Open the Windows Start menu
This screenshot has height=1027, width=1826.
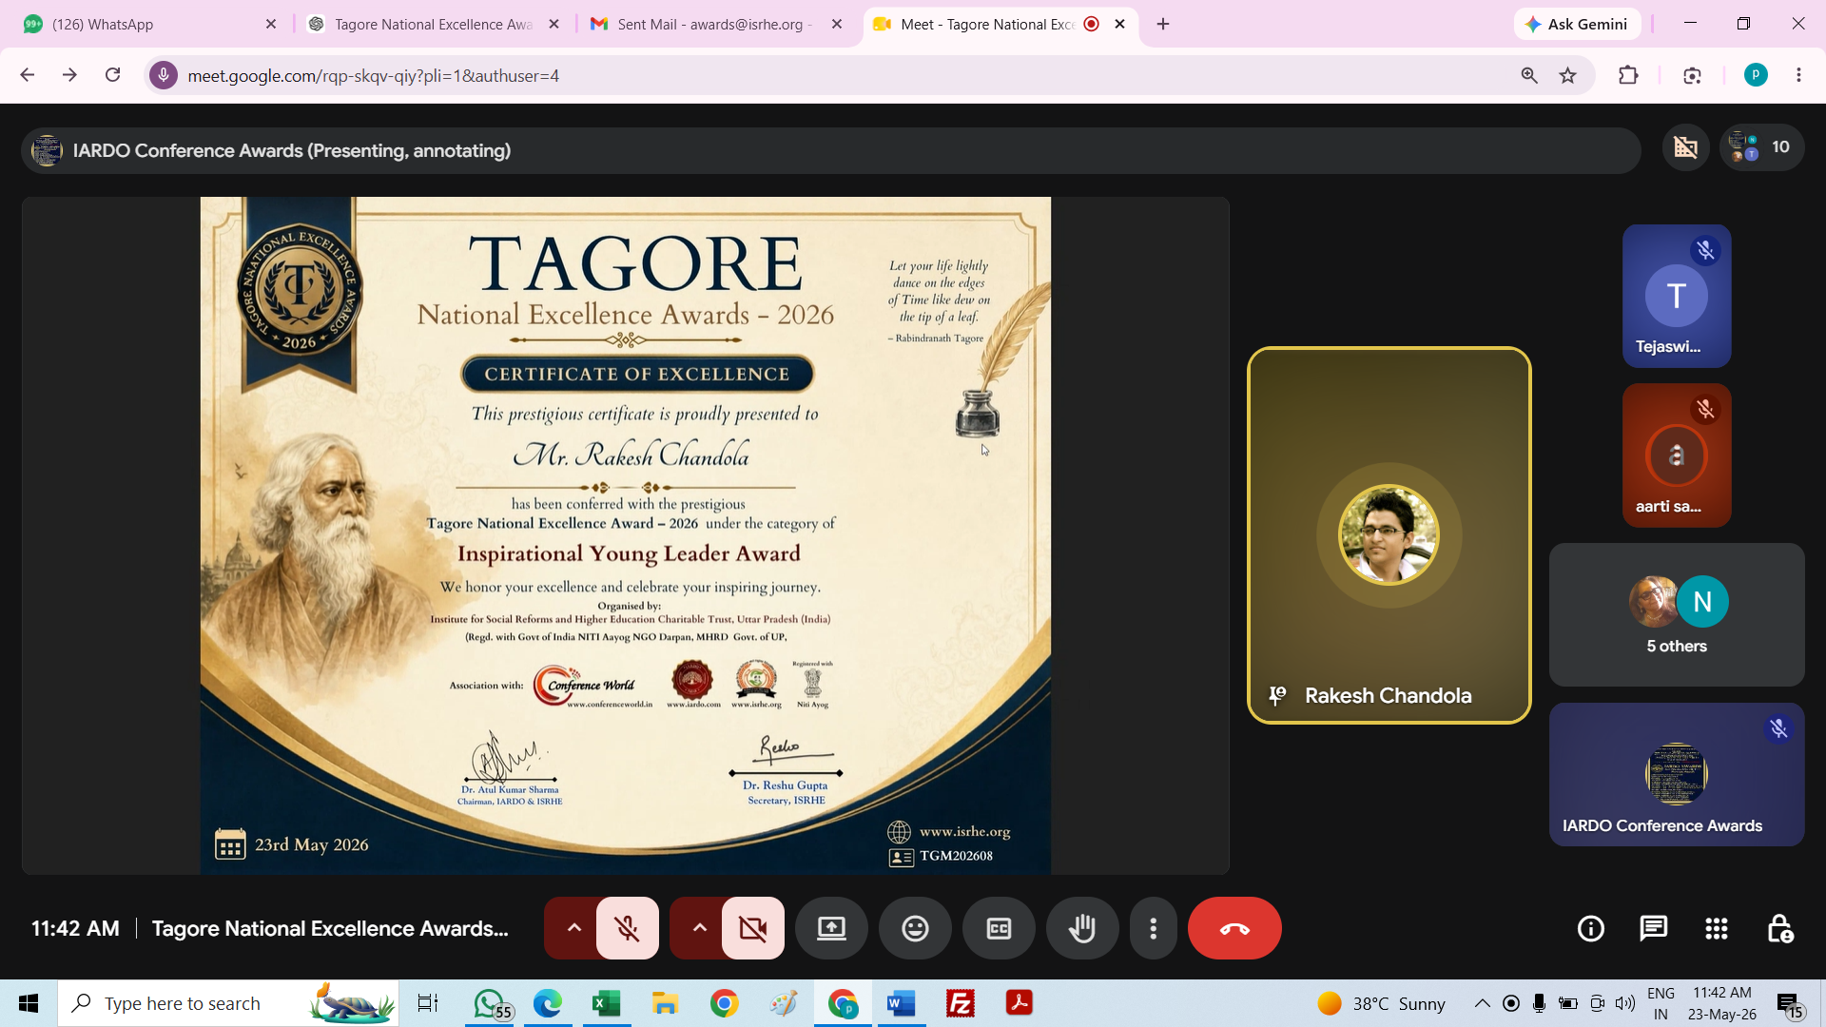point(29,1003)
